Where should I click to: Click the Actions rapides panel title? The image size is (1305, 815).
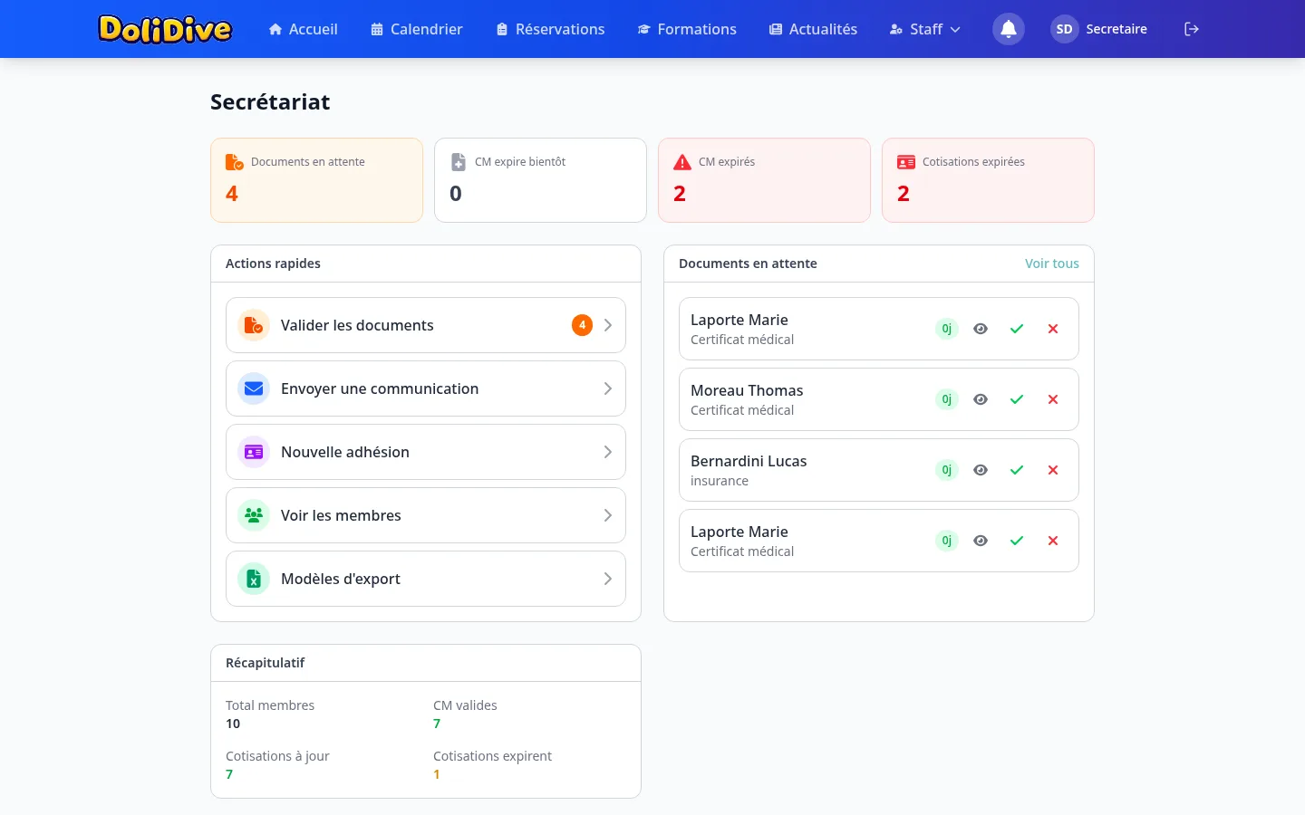(x=273, y=264)
